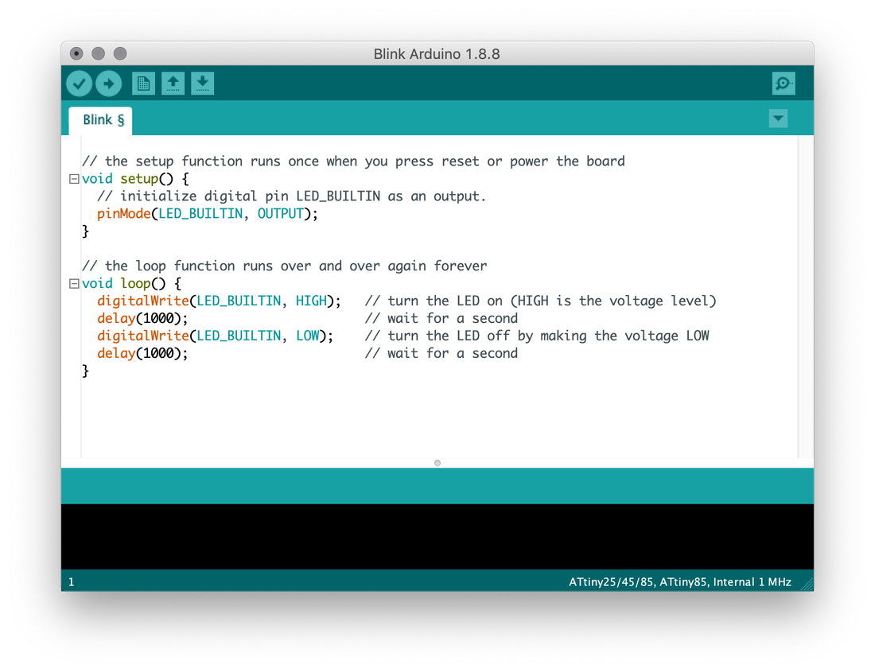Click the black console output area
Screen dimensions: 875x672
[x=437, y=537]
